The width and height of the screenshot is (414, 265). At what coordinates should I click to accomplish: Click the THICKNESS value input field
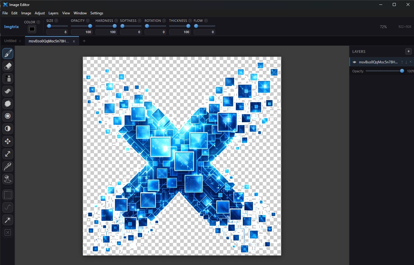[180, 32]
